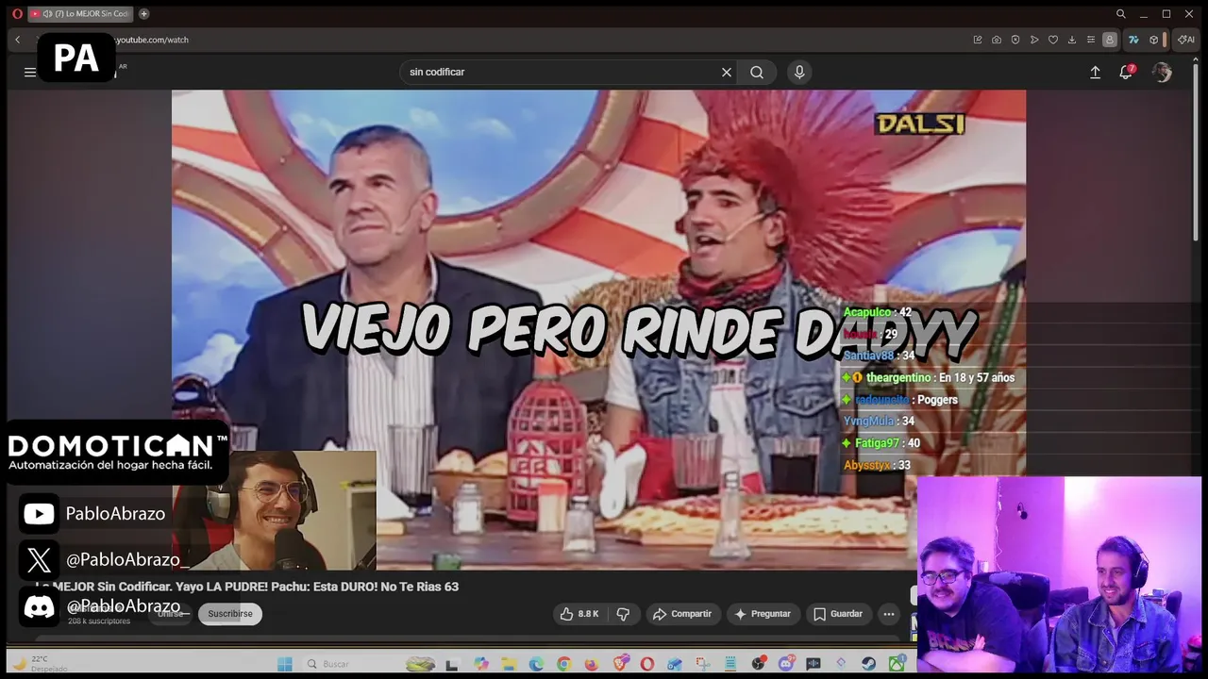Open the Windows Start menu
The image size is (1208, 679).
coord(285,664)
